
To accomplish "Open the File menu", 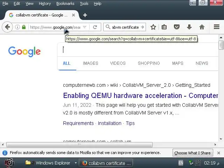I will [5, 3].
